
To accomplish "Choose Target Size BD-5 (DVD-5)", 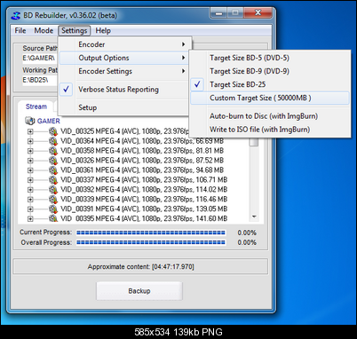I will [269, 58].
